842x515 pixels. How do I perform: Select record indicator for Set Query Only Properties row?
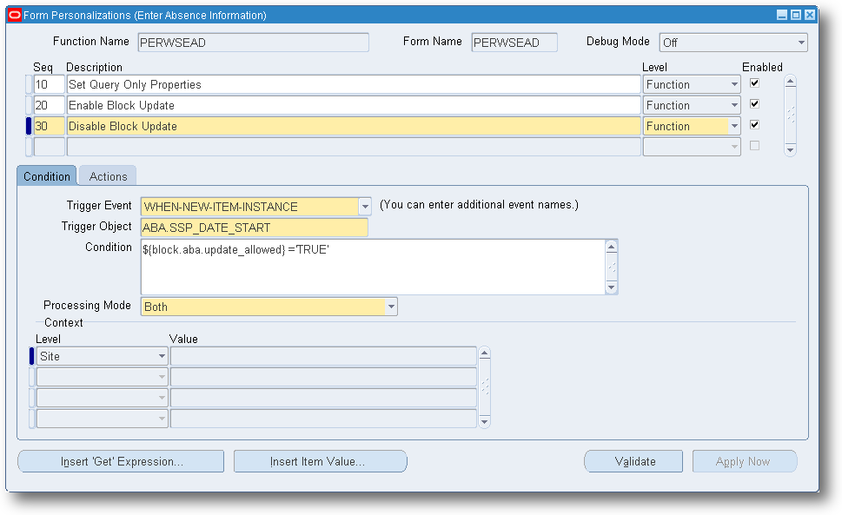click(x=29, y=85)
